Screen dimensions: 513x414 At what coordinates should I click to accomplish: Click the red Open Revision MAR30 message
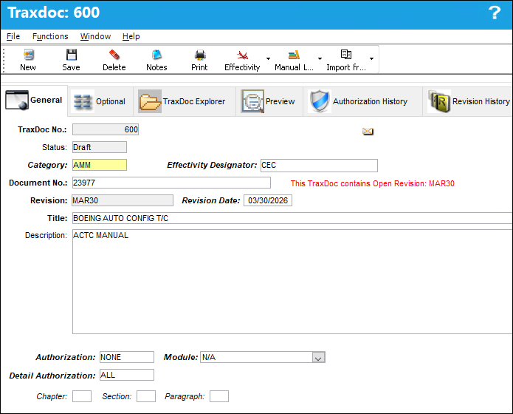click(x=372, y=183)
